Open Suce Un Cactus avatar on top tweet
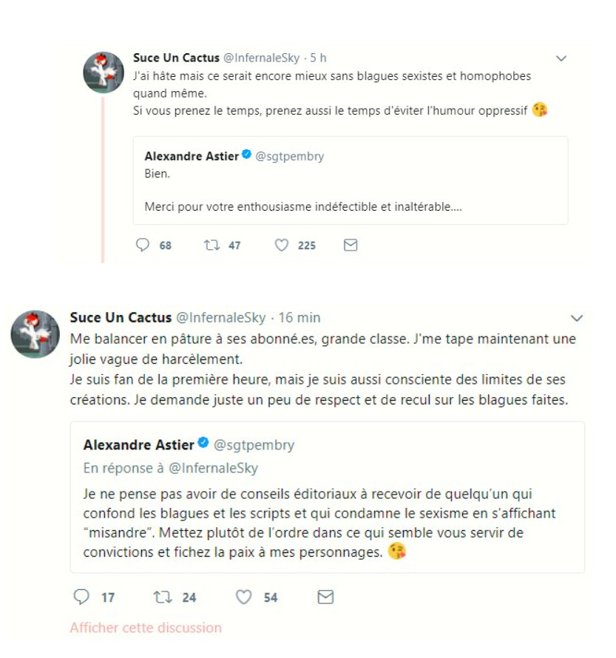616x658 pixels. point(103,72)
